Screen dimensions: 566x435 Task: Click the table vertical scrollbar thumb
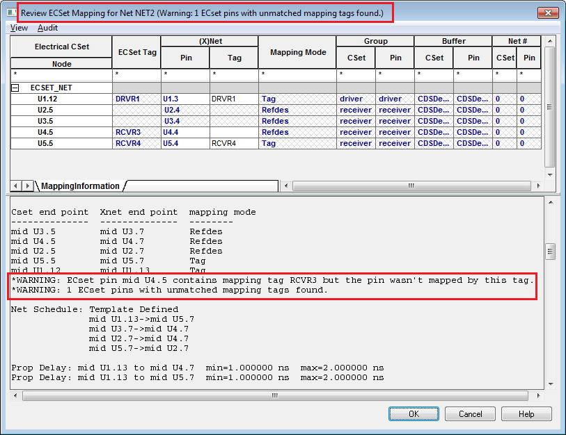pyautogui.click(x=550, y=107)
